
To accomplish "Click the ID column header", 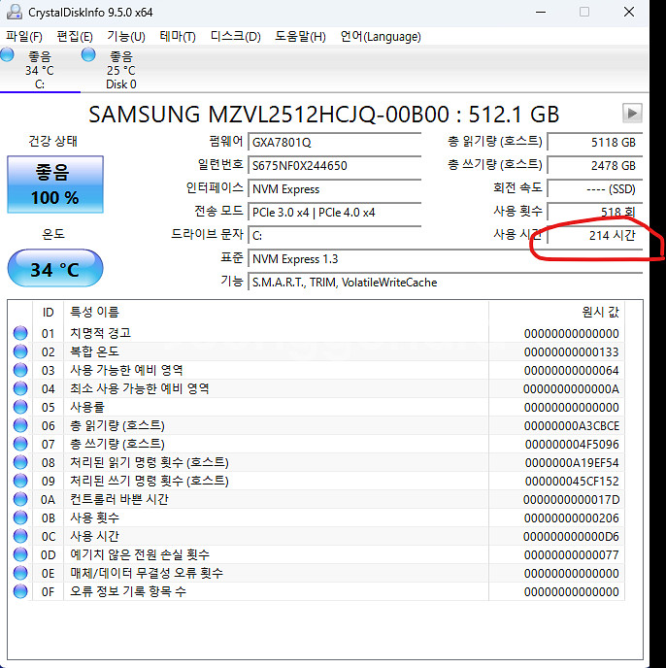I will click(49, 313).
